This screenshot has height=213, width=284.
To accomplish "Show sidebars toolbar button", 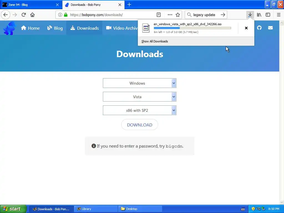I will pos(268,15).
